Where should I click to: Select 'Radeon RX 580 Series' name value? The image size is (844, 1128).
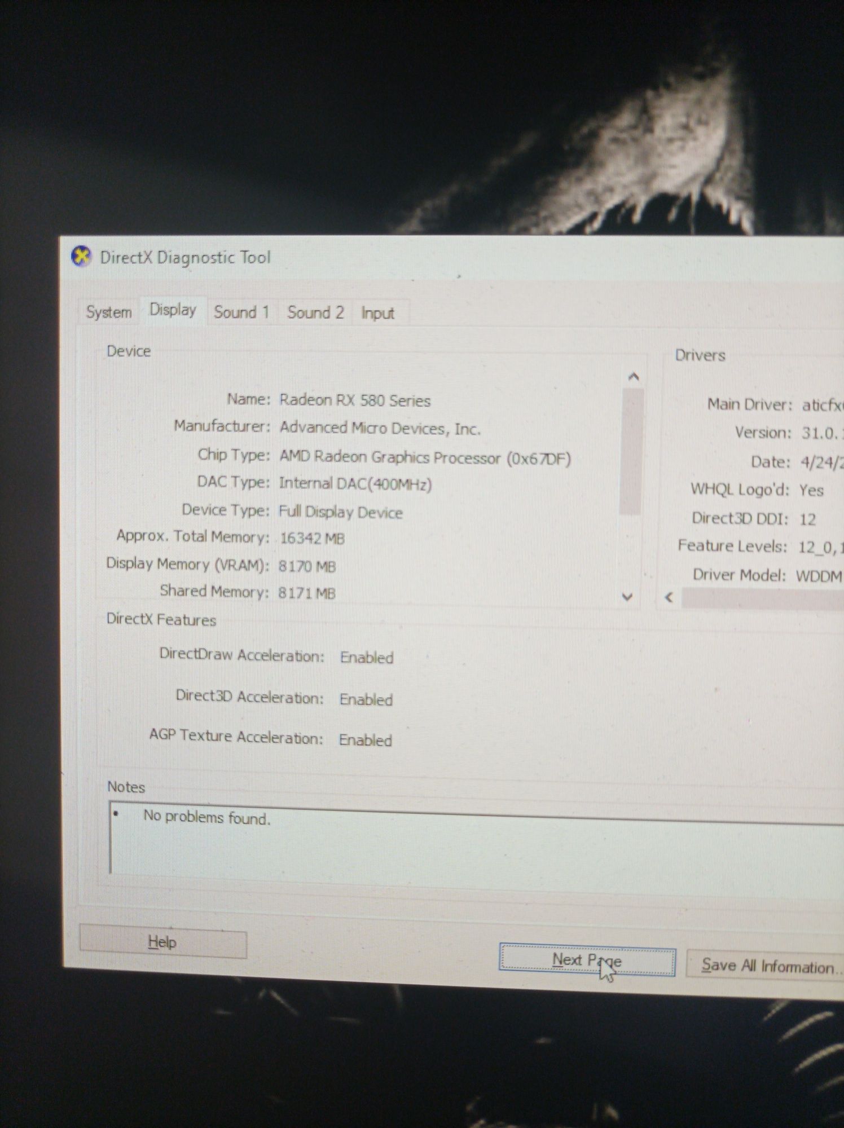point(355,400)
